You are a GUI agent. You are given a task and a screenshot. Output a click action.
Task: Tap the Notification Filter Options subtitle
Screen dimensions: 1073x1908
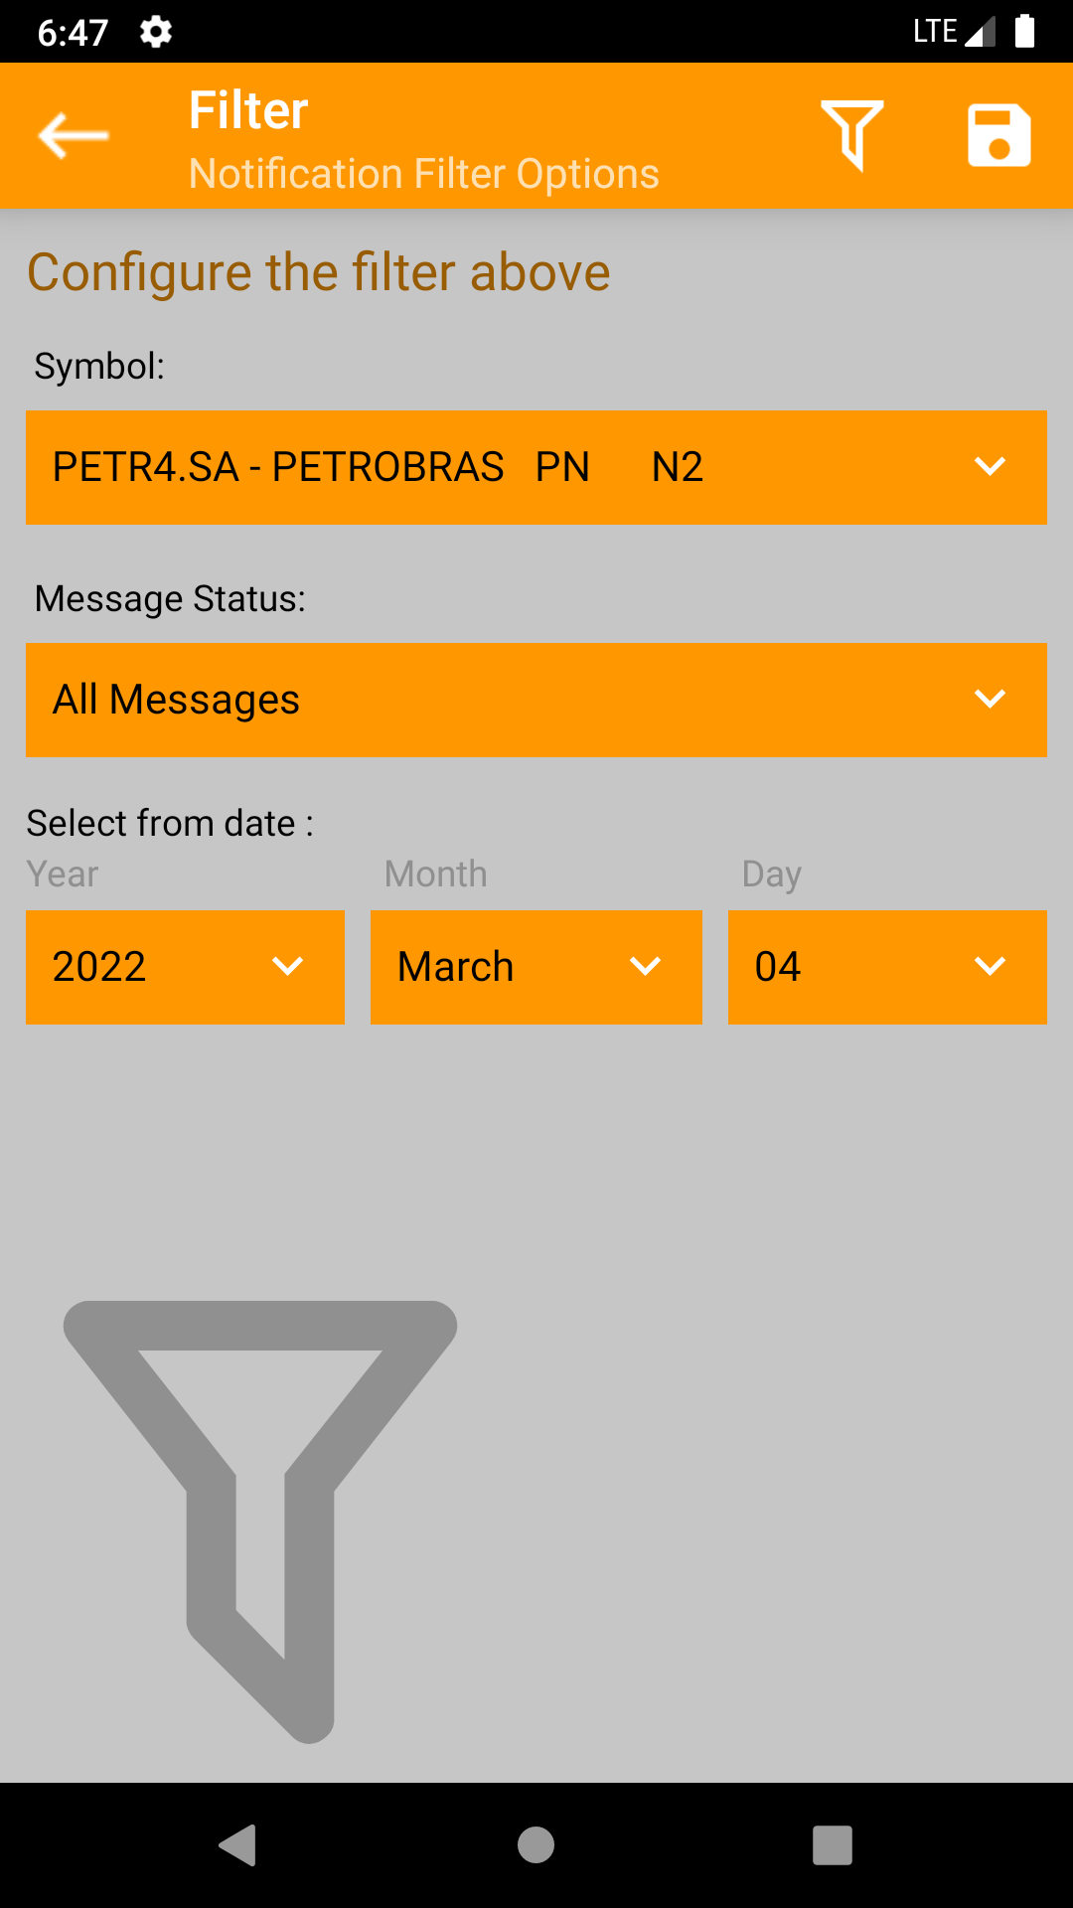[424, 174]
